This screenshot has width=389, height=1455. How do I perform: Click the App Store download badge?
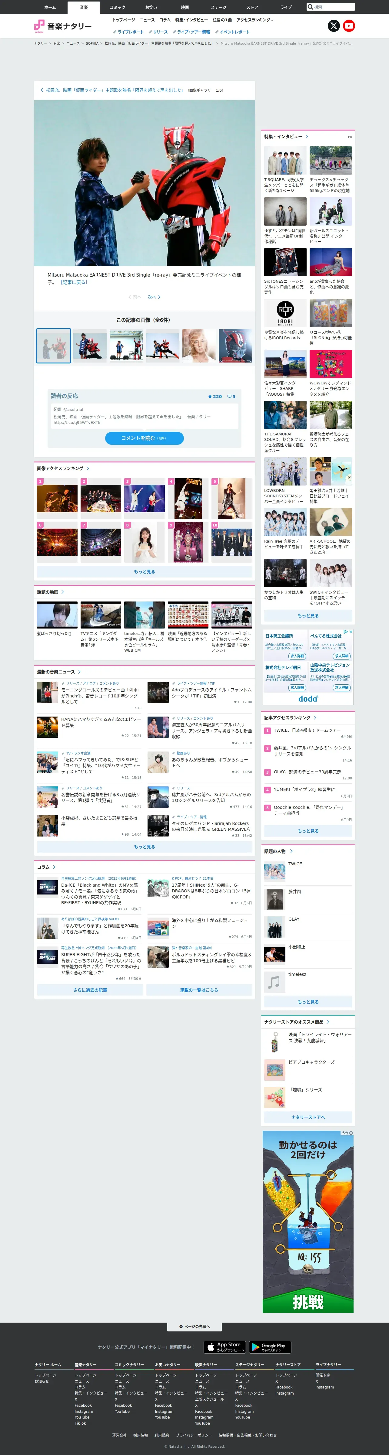225,1347
